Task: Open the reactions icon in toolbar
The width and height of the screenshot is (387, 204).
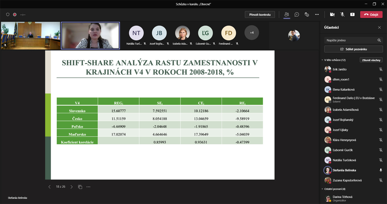Action: pyautogui.click(x=307, y=15)
